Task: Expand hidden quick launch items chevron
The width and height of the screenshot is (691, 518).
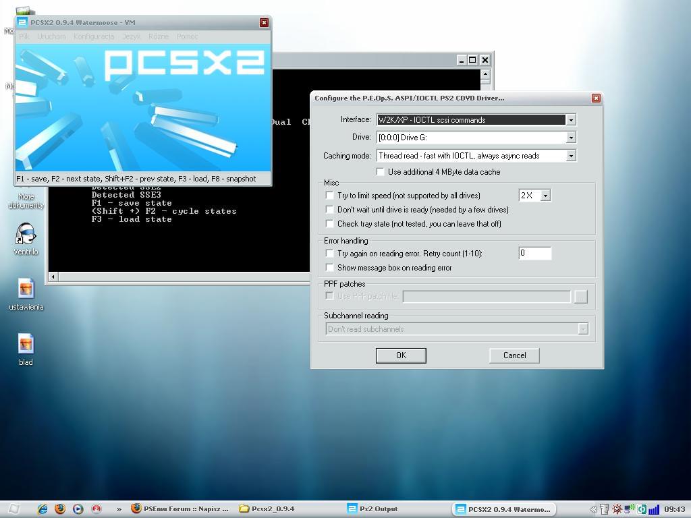Action: (x=119, y=509)
